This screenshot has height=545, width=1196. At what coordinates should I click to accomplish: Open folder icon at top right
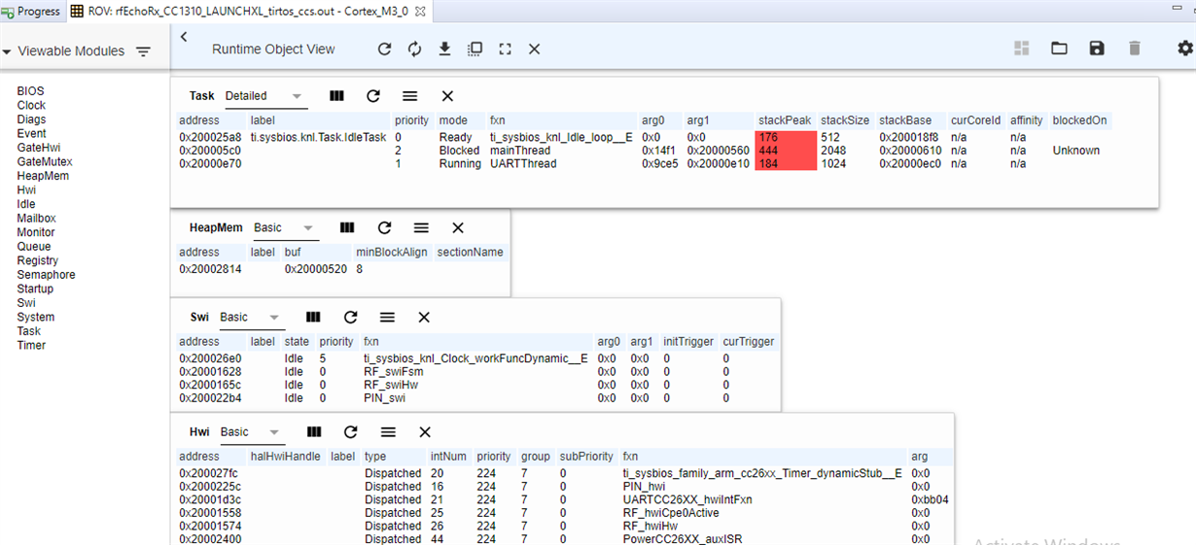tap(1059, 48)
